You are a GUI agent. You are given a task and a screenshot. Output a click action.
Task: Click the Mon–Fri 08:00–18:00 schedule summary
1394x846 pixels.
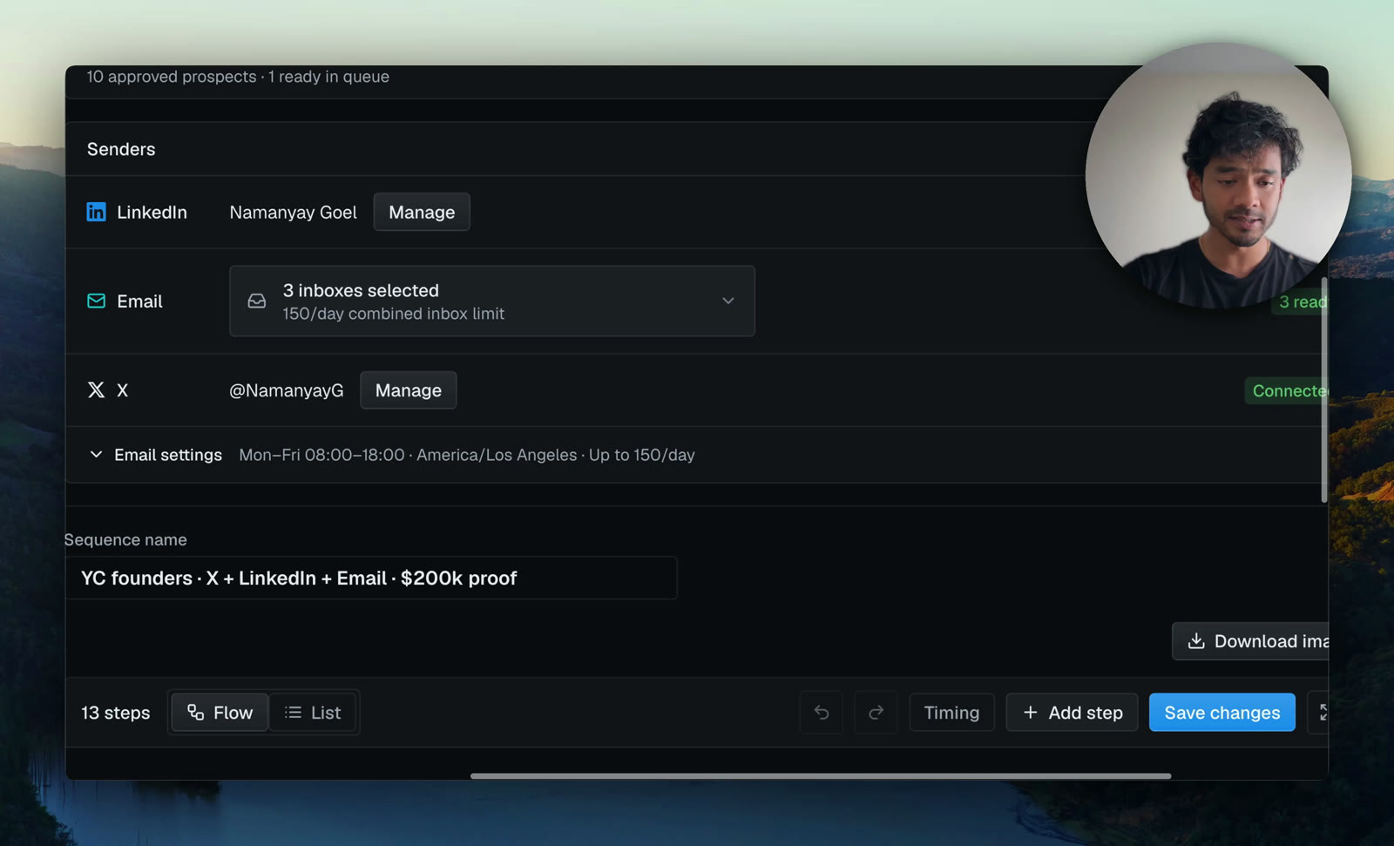pyautogui.click(x=467, y=455)
